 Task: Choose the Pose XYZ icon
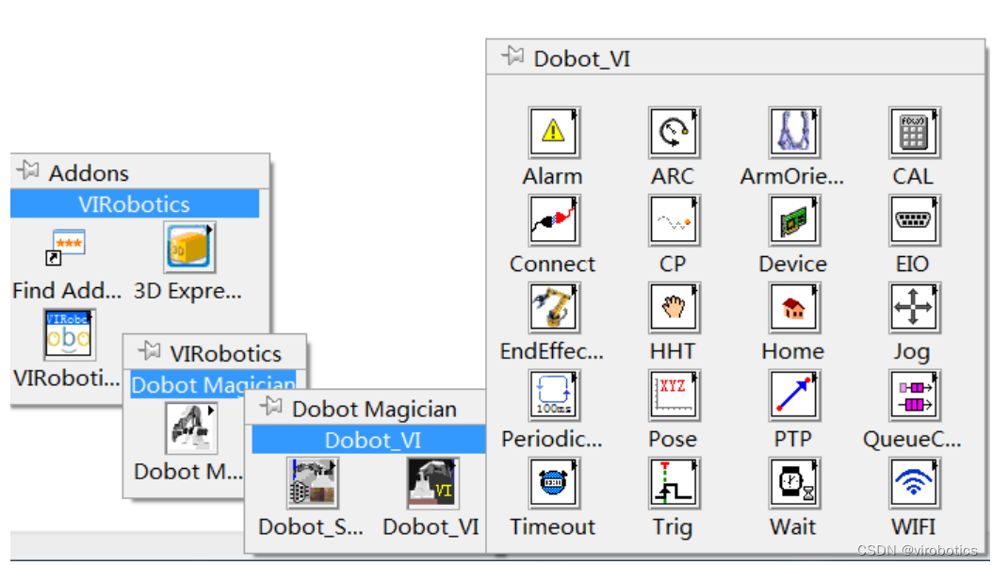[x=675, y=395]
